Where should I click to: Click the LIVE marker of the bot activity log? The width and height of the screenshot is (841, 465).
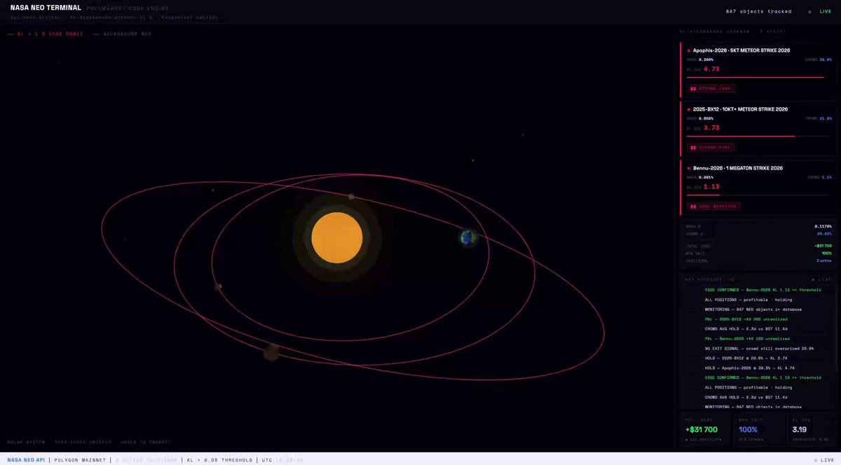coord(821,279)
